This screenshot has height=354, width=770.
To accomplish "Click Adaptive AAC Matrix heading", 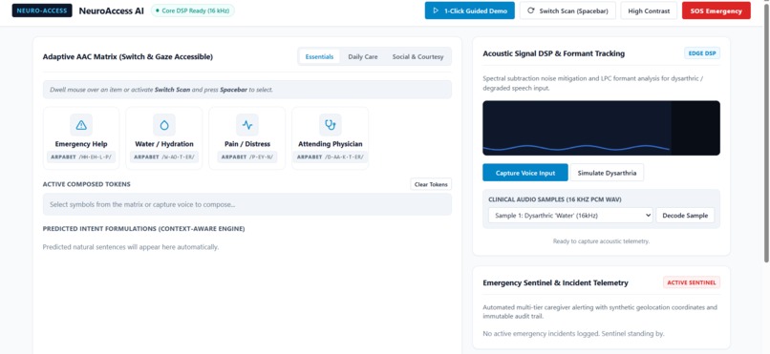I will click(x=128, y=57).
